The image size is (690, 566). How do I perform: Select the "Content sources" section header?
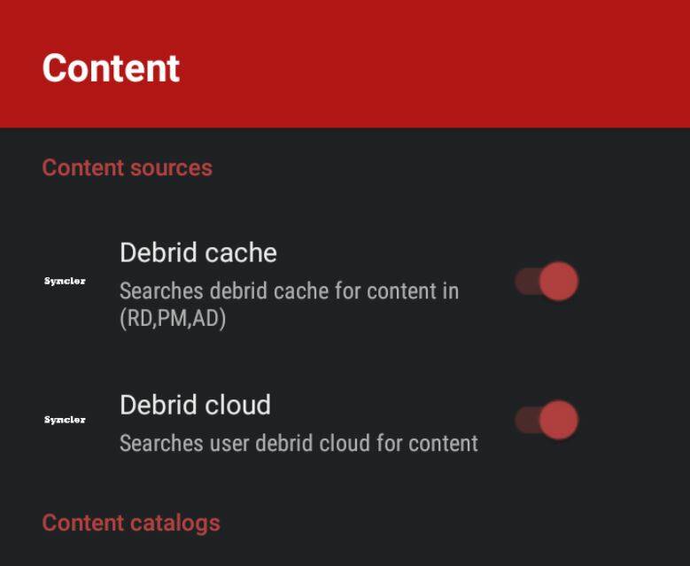click(127, 167)
